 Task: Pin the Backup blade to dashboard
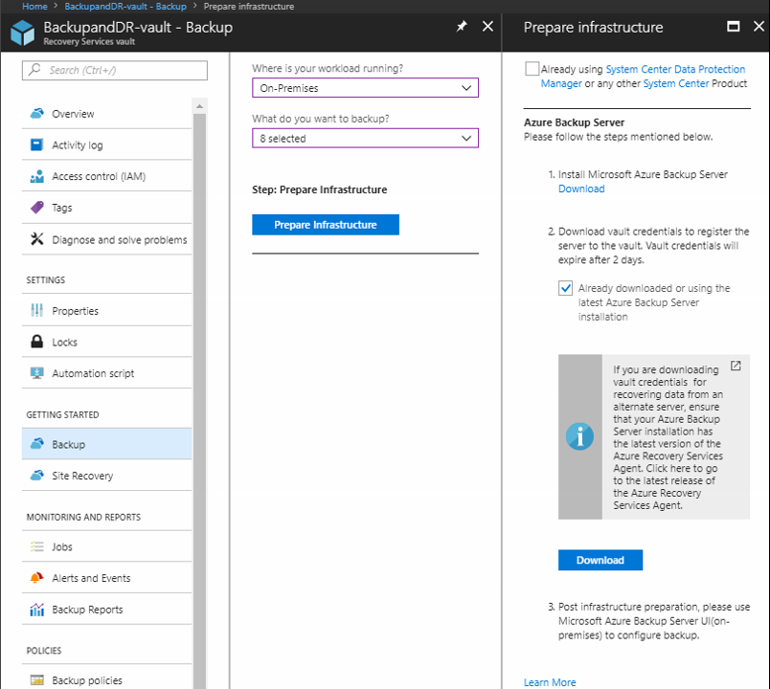461,27
